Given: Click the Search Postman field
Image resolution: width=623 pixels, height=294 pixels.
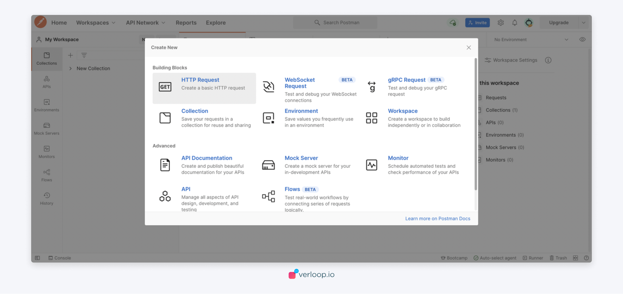Looking at the screenshot, I should tap(335, 23).
